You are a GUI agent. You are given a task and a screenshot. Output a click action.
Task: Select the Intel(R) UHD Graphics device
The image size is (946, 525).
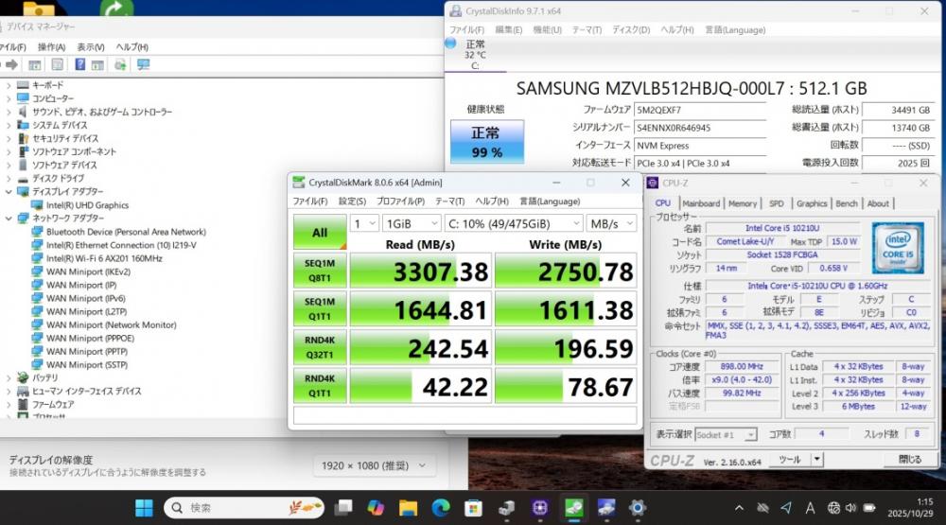pyautogui.click(x=87, y=205)
